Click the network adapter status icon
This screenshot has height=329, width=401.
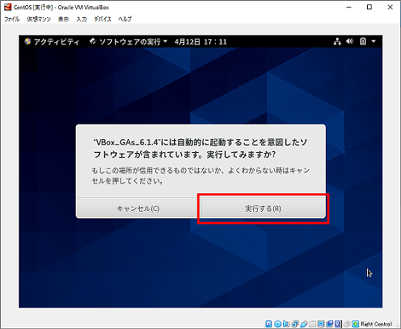tap(295, 324)
